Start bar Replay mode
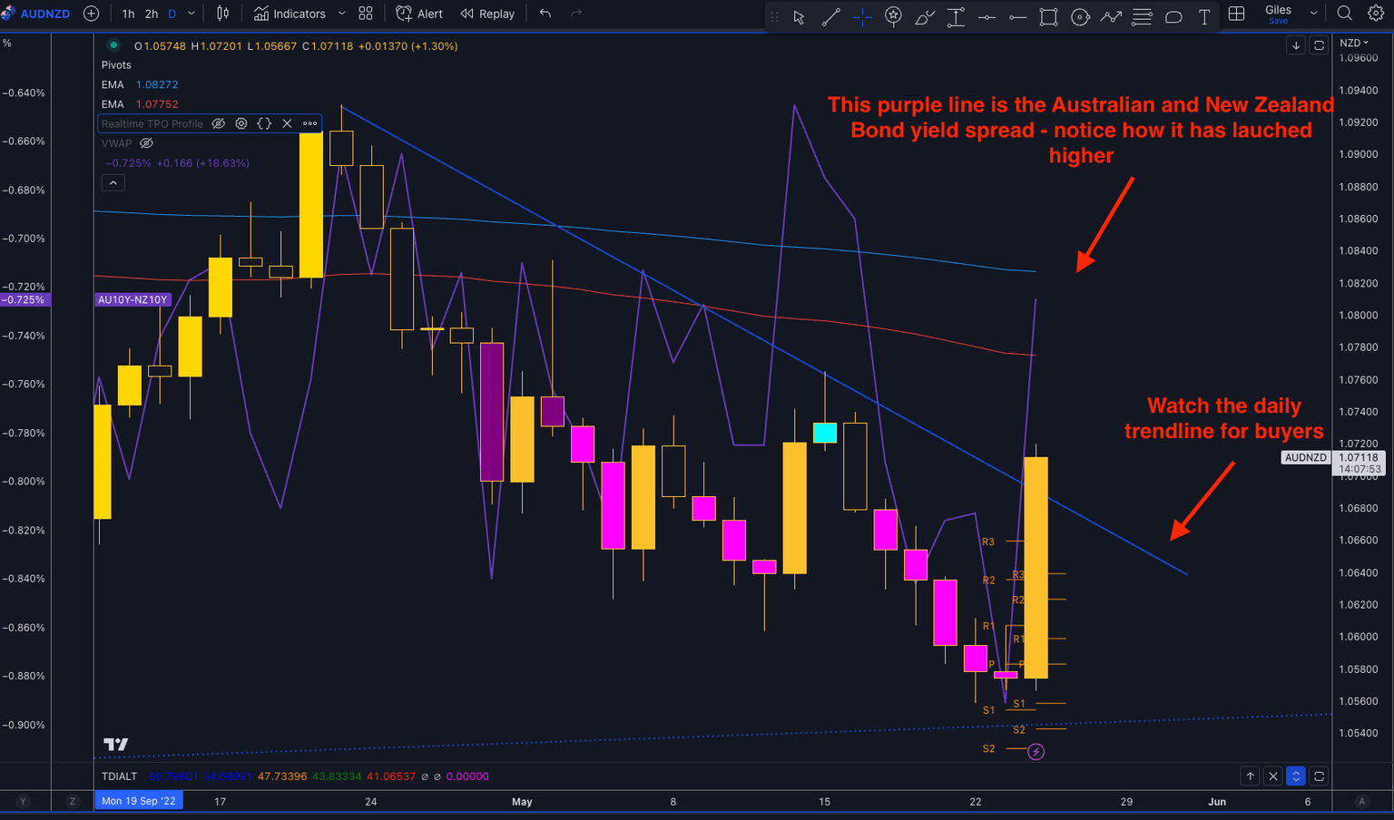This screenshot has width=1394, height=820. [x=486, y=14]
